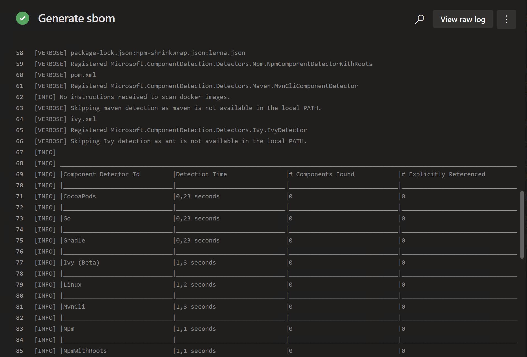Open the vertical three-dot more options menu
Viewport: 527px width, 357px height.
pos(506,19)
